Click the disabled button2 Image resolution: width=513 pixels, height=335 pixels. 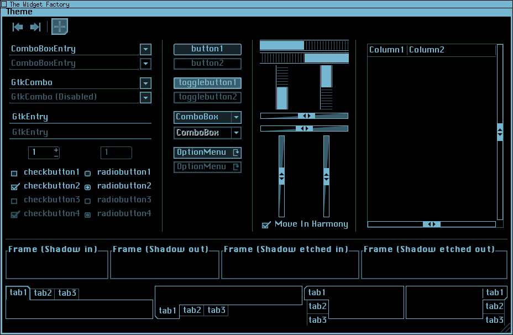point(207,64)
